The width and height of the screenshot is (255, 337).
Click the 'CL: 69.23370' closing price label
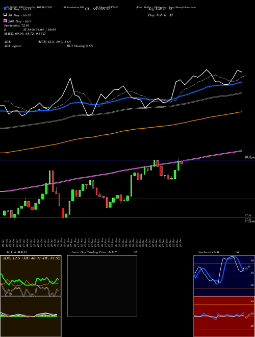point(97,9)
